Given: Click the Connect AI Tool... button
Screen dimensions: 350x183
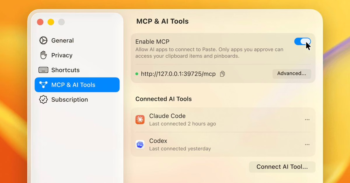Looking at the screenshot, I should point(282,167).
